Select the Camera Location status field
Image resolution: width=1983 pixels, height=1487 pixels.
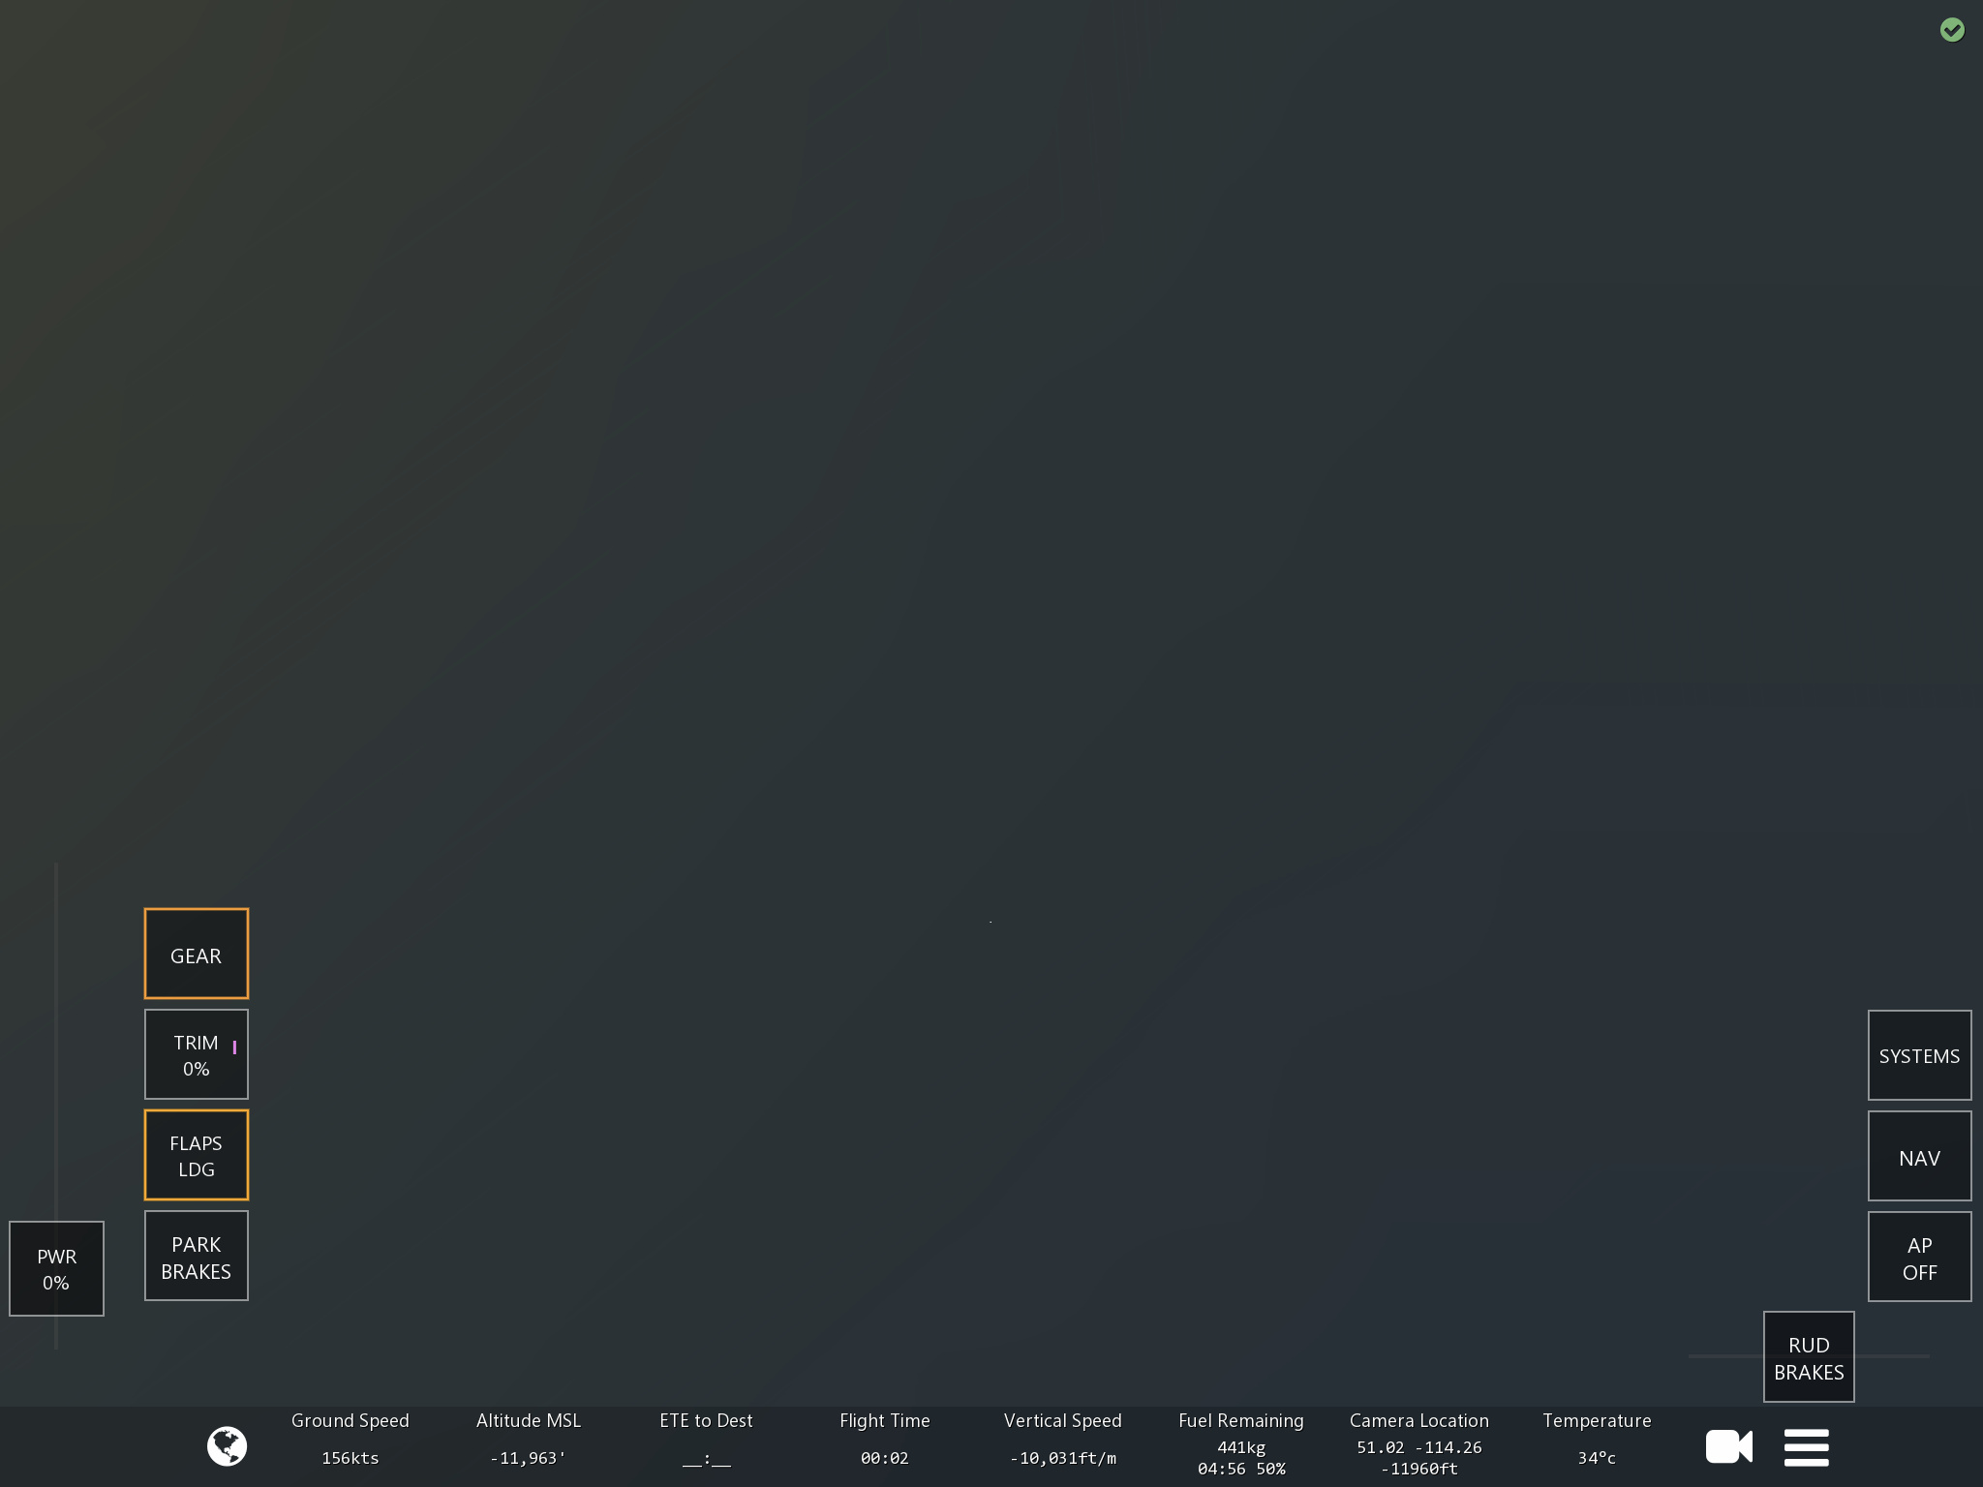tap(1419, 1443)
